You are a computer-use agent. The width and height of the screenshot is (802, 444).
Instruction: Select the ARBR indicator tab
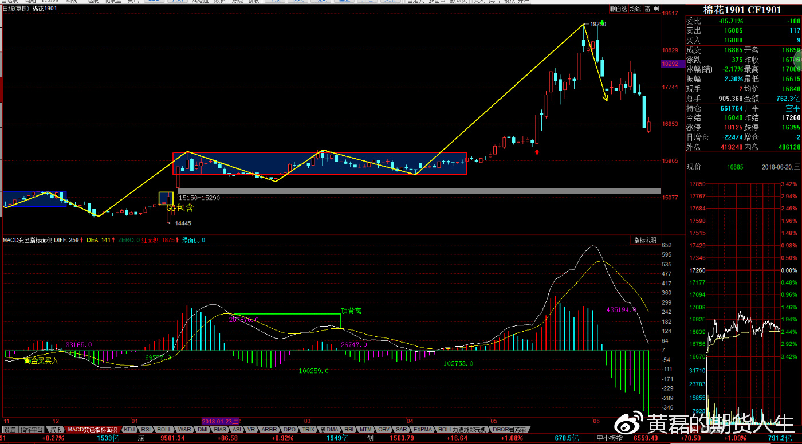pos(269,429)
